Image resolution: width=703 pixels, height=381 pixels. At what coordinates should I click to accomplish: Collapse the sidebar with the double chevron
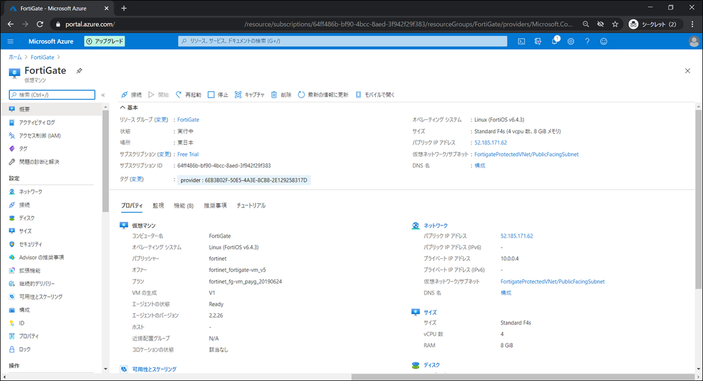pos(103,95)
